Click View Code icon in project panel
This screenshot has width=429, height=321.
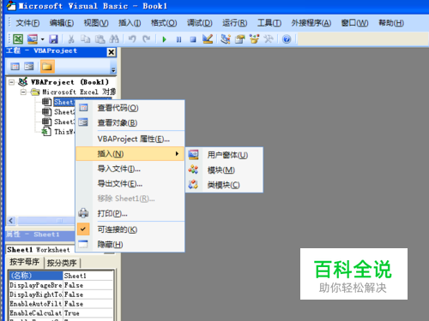click(x=15, y=67)
